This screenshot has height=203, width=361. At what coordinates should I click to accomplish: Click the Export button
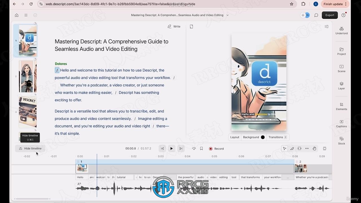(x=330, y=15)
